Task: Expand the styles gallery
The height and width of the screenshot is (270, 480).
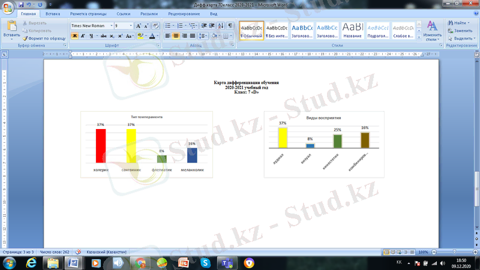Action: tap(419, 37)
